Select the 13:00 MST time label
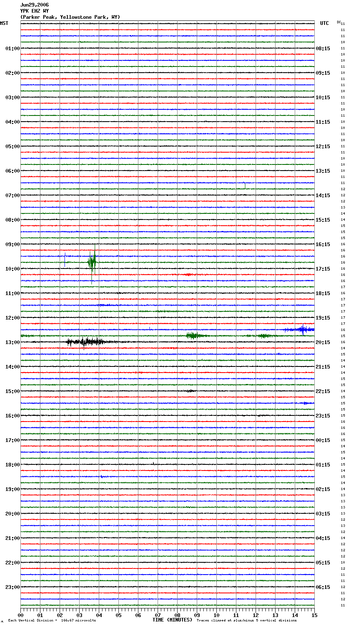 [x=12, y=342]
